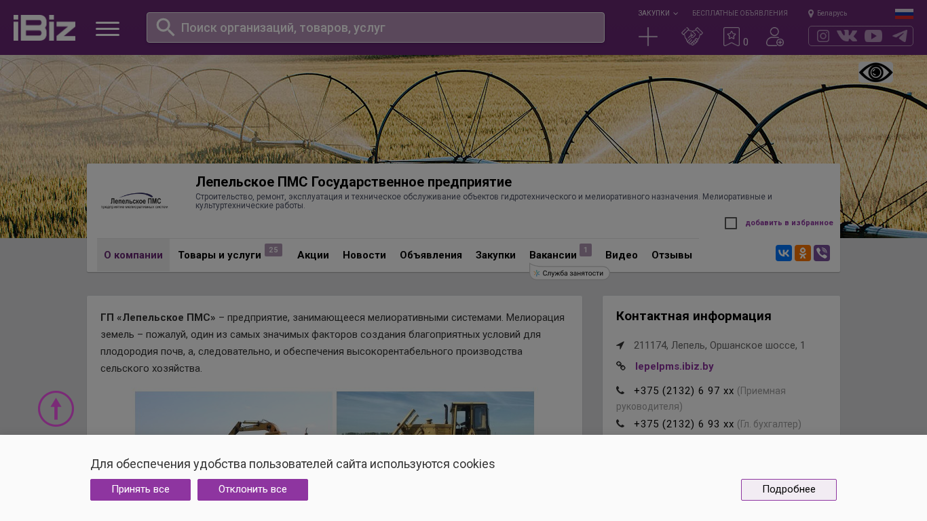
Task: Open favorites bookmark star icon
Action: 732,37
